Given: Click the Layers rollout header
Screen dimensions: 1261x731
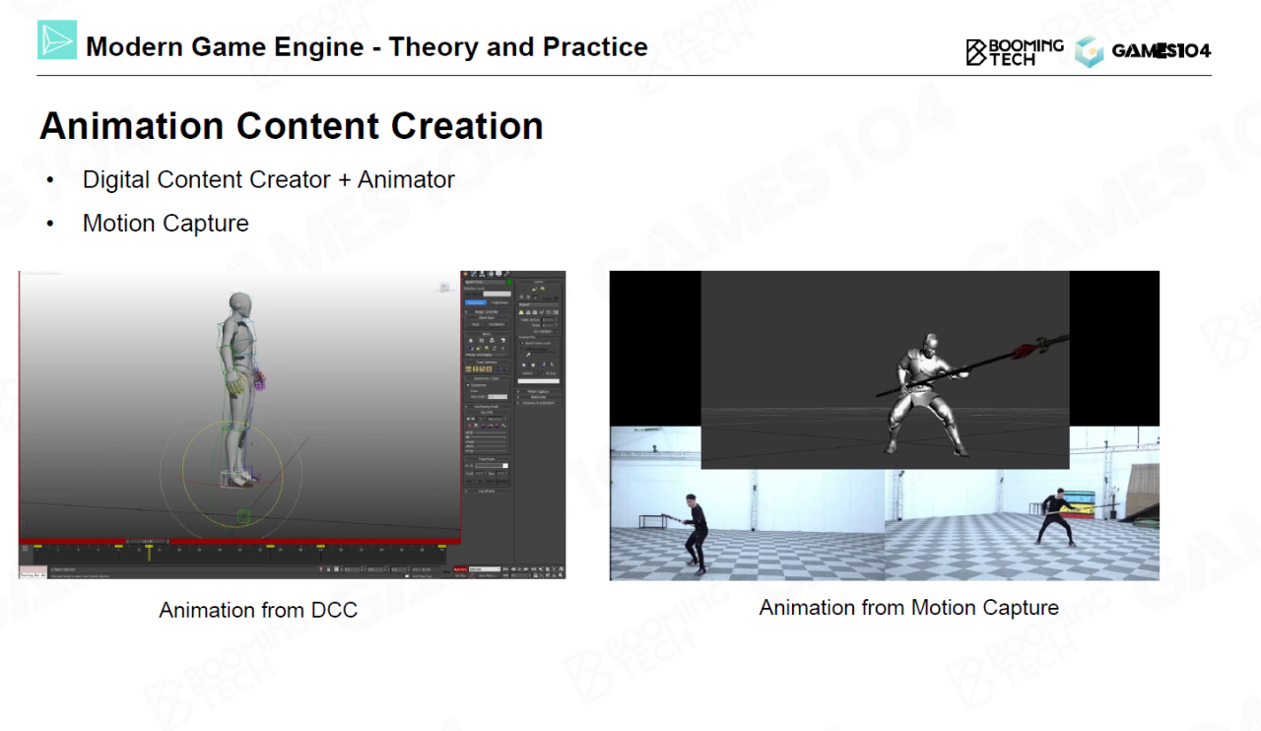Looking at the screenshot, I should click(x=539, y=281).
